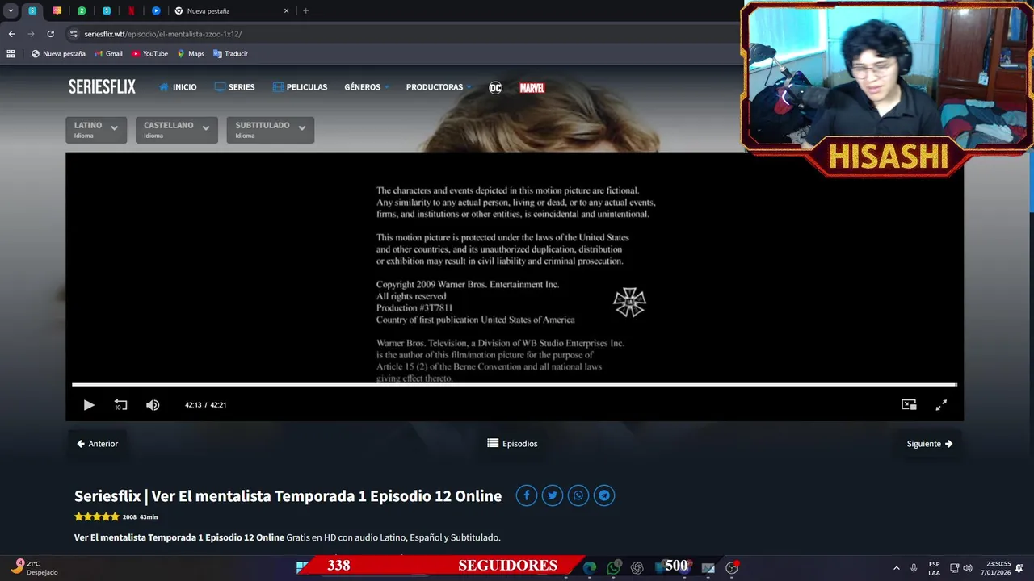Share episode on Telegram
The width and height of the screenshot is (1034, 581).
(604, 495)
